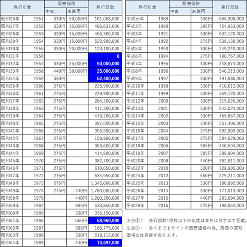Click the blue cell showing 74,692,000
The width and height of the screenshot is (247, 247).
105,243
